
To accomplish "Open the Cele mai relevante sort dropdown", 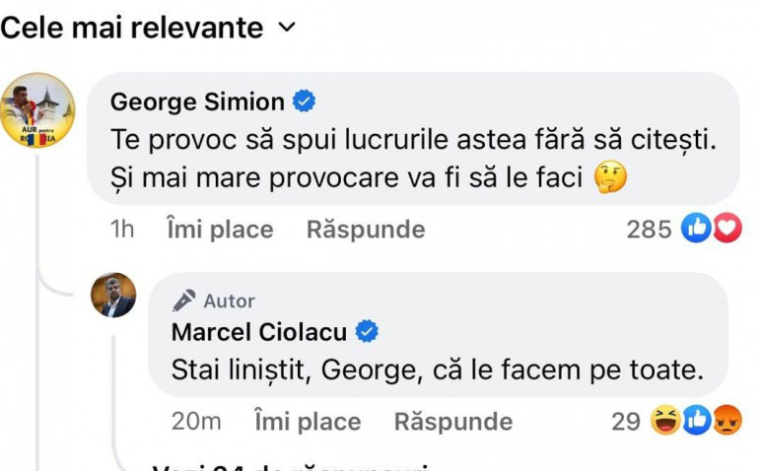I will [148, 28].
